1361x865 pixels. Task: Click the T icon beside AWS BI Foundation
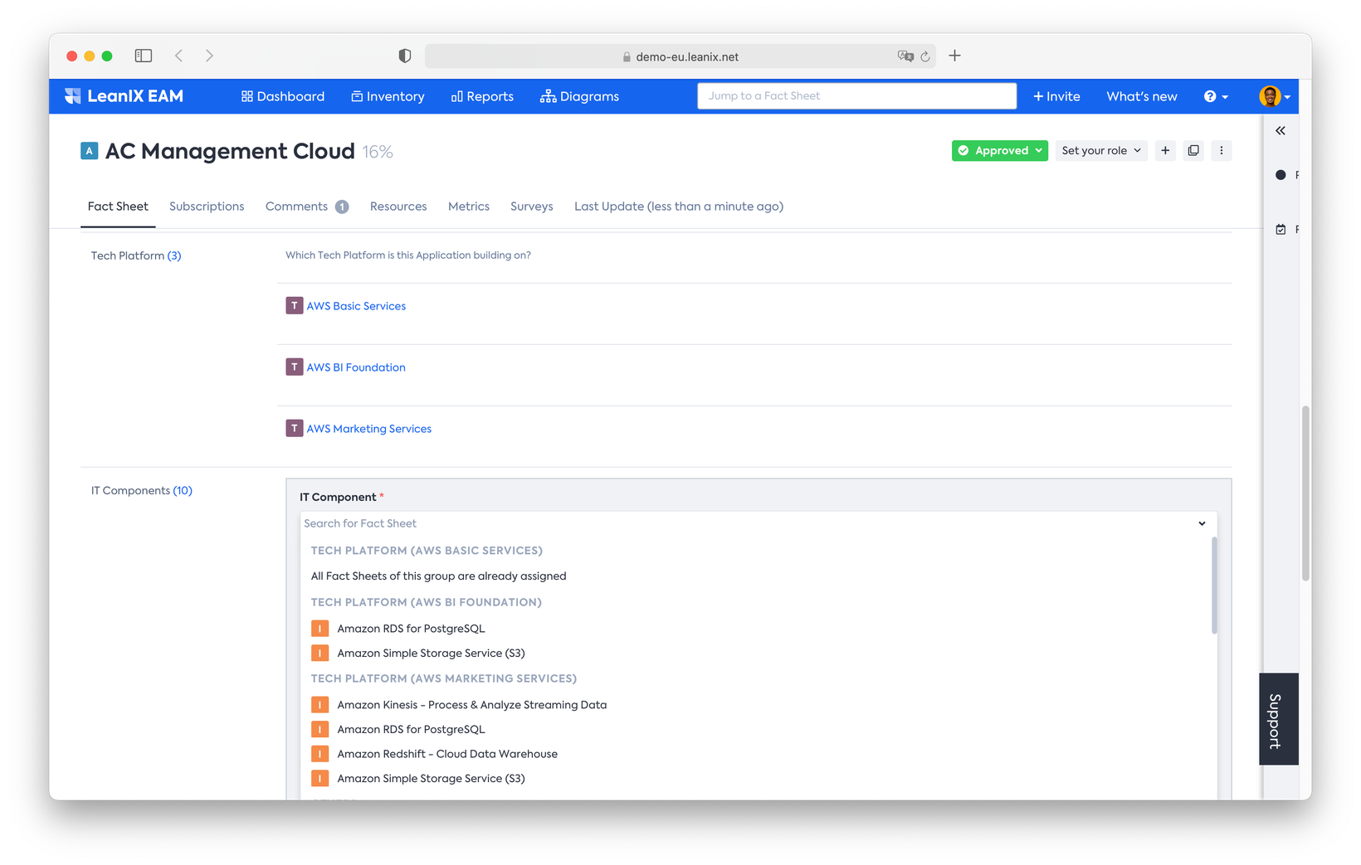pos(295,367)
